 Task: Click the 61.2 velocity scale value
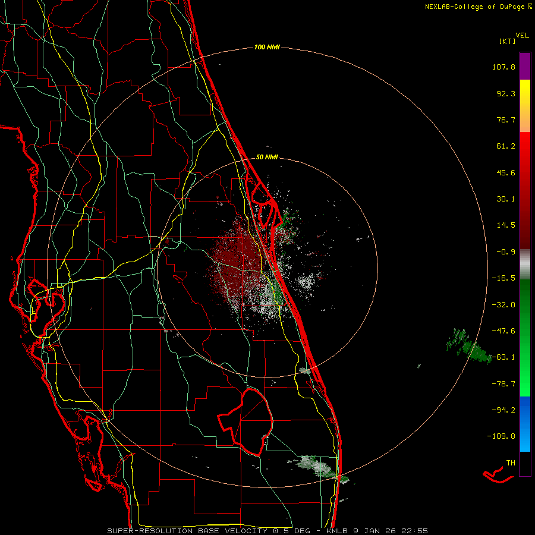[x=506, y=146]
